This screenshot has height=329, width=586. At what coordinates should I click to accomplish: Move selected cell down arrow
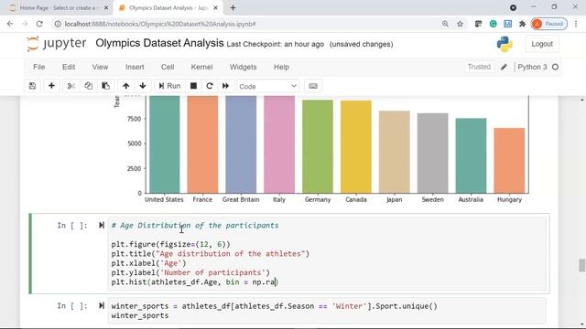[143, 86]
